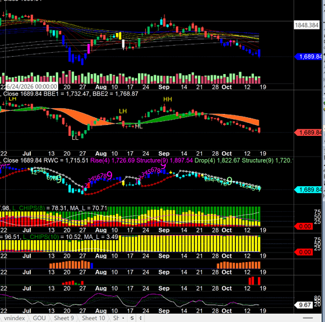
Task: Click the magenta Rise(4) 1,726.69 text
Action: (113, 160)
